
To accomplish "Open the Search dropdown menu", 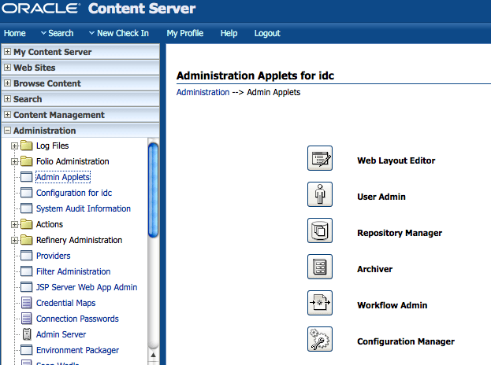I will (x=57, y=33).
